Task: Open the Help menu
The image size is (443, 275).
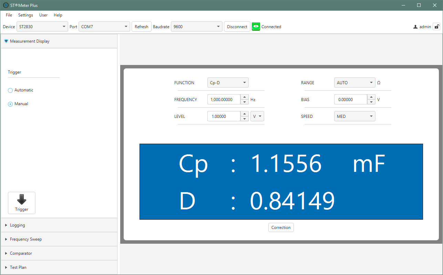Action: pos(58,15)
